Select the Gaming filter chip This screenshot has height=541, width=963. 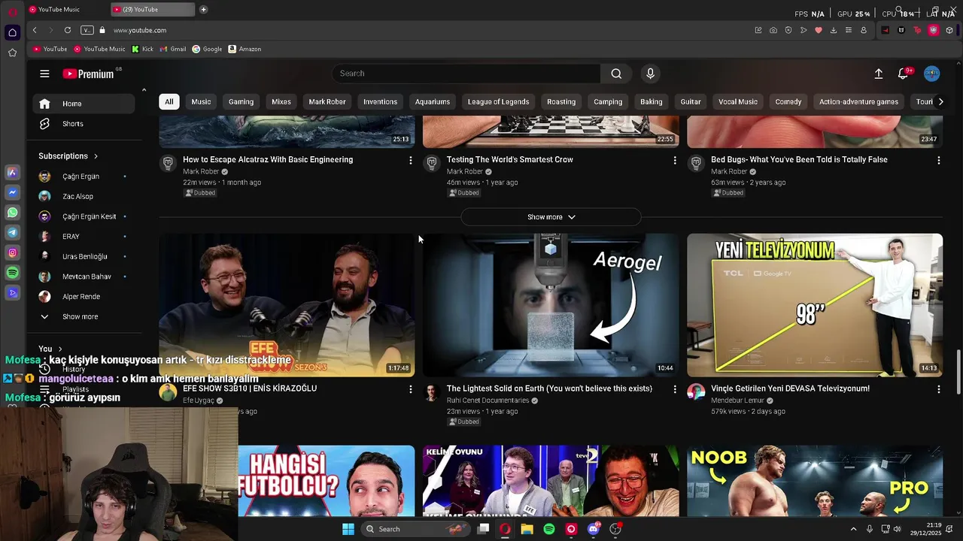(x=241, y=101)
